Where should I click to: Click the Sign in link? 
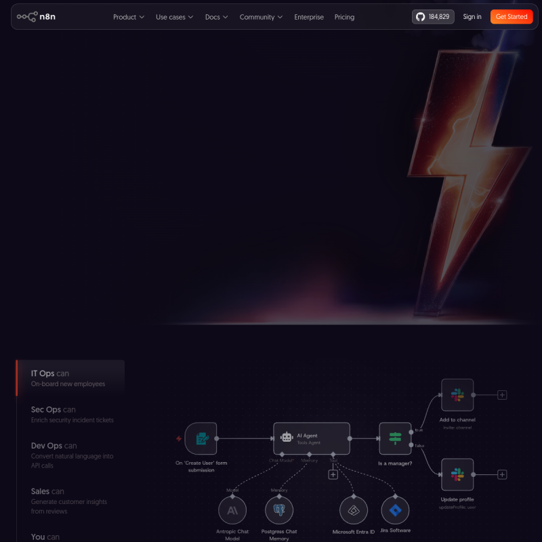point(472,17)
